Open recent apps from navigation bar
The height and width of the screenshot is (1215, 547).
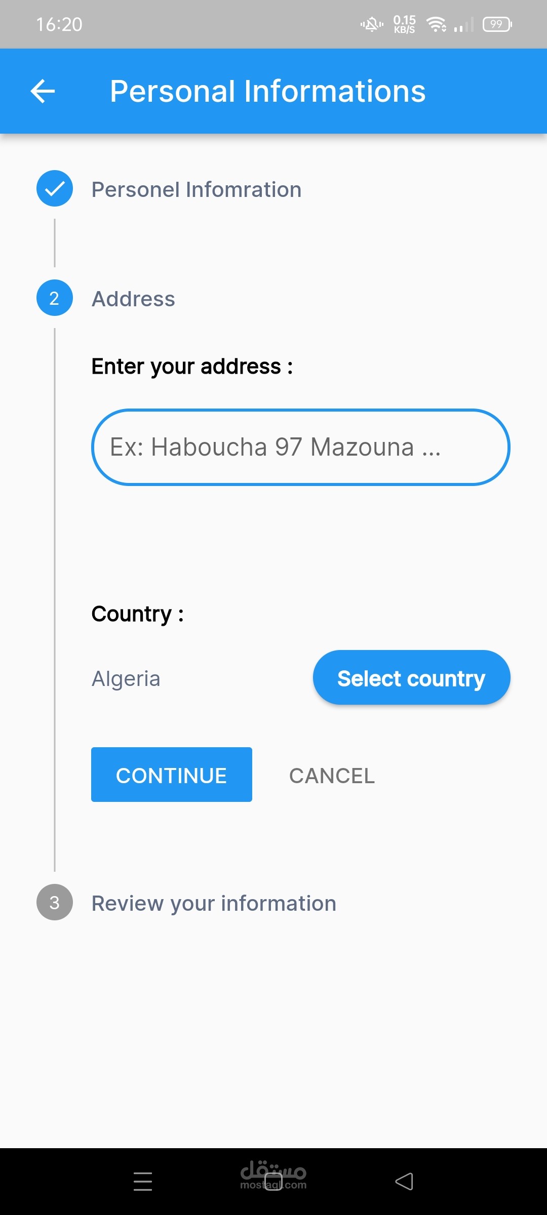click(143, 1182)
